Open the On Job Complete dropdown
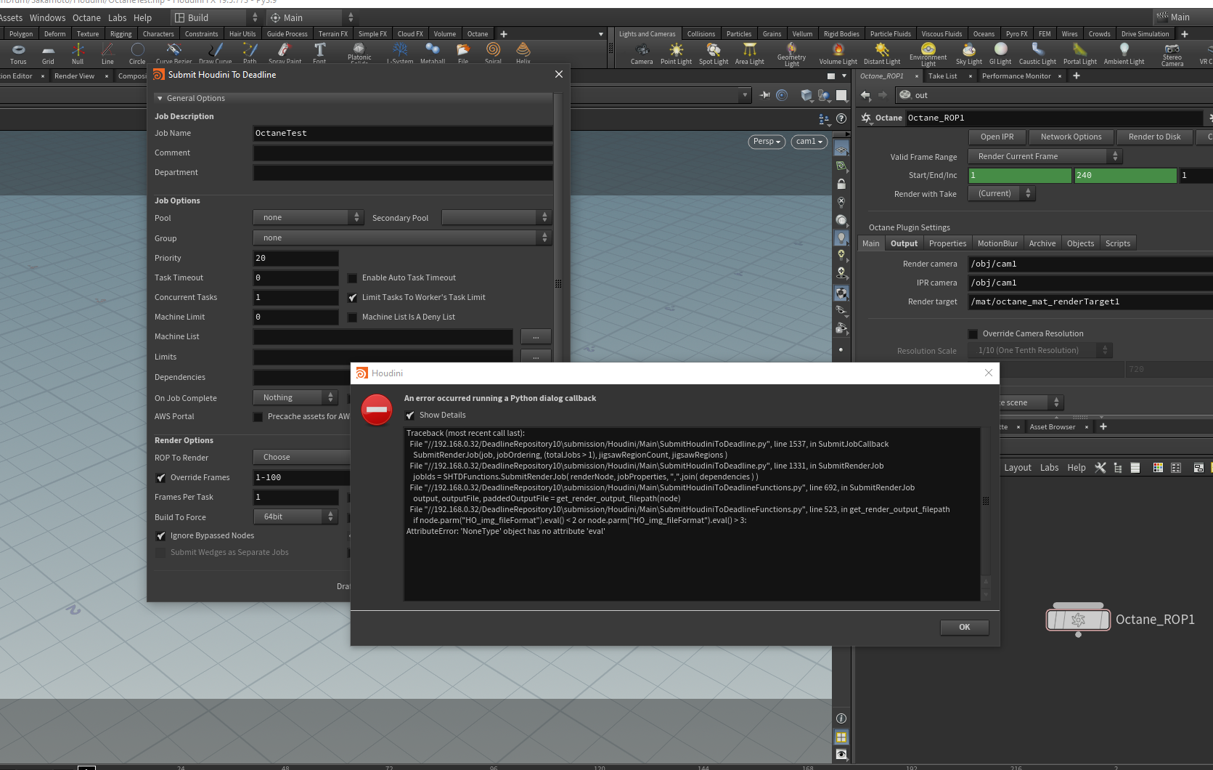 tap(295, 397)
